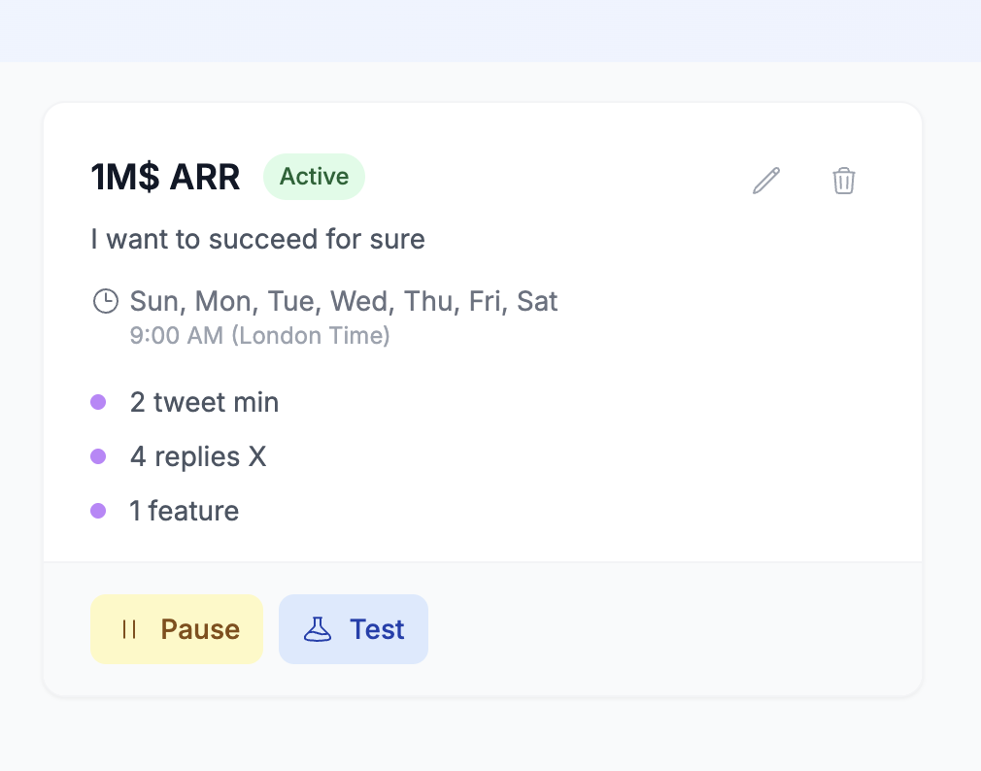Viewport: 981px width, 771px height.
Task: Expand the '2 tweet min' task item
Action: pos(204,401)
